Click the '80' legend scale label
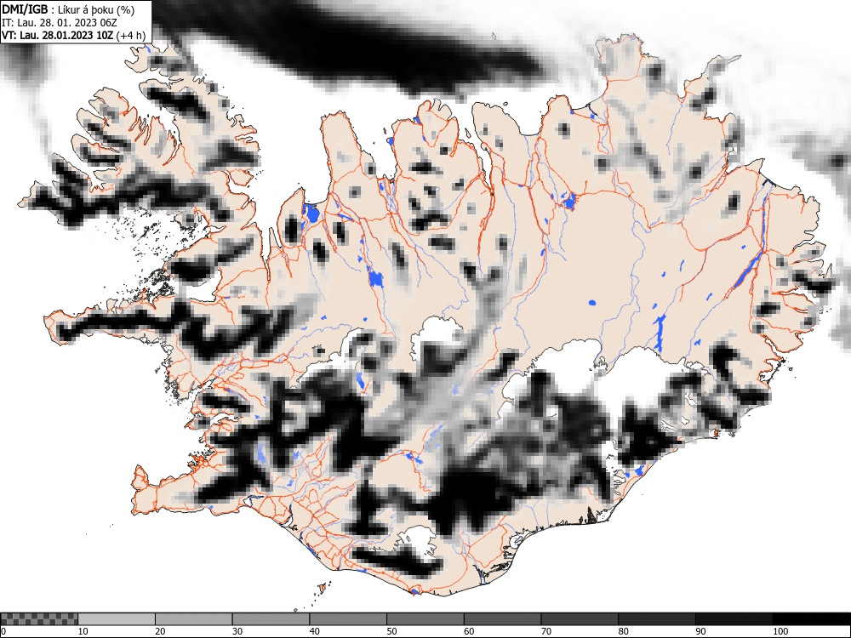 click(623, 631)
